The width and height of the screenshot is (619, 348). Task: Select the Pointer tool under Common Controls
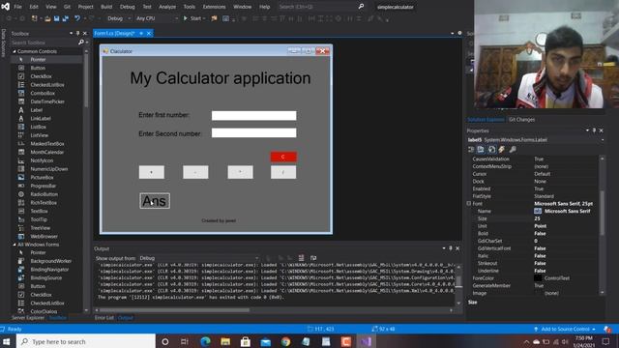coord(39,60)
